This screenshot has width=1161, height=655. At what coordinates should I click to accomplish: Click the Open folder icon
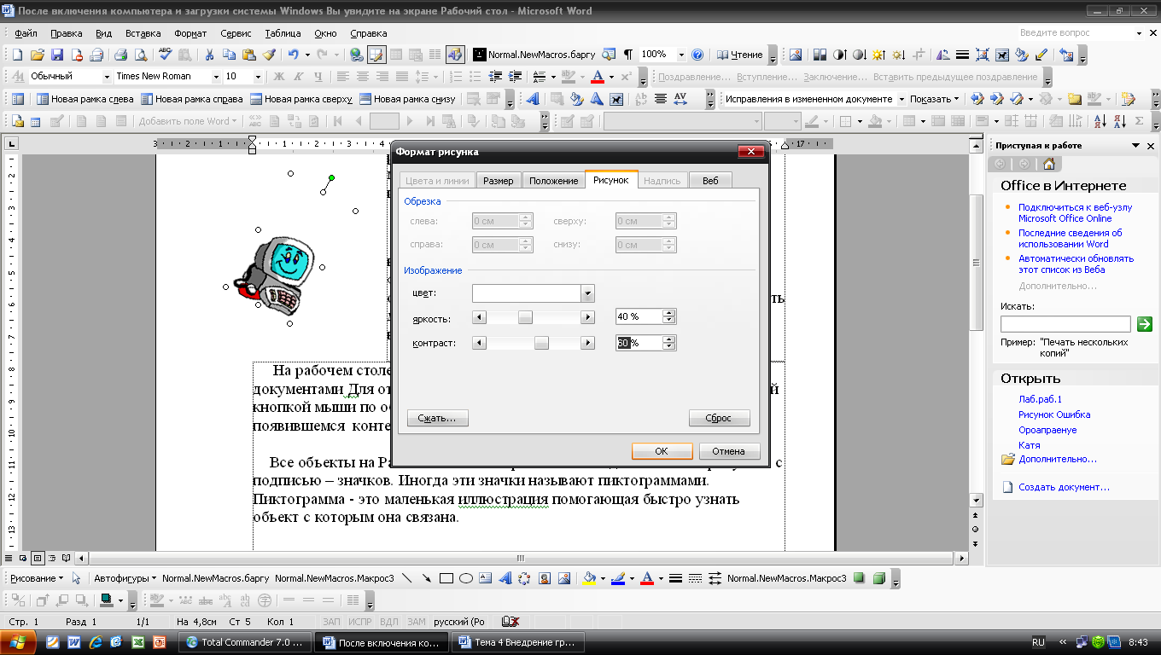(x=37, y=55)
